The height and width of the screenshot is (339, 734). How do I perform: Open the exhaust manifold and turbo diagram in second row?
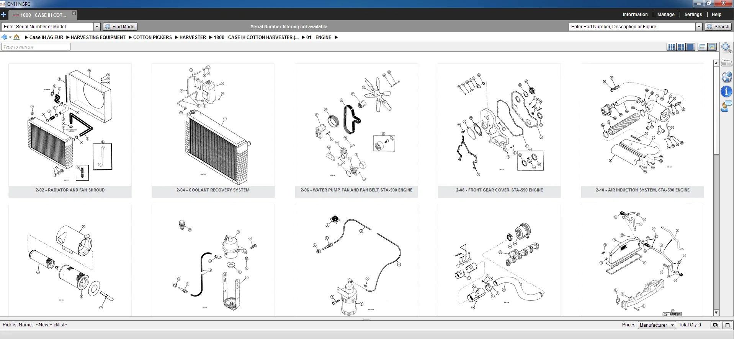click(499, 260)
